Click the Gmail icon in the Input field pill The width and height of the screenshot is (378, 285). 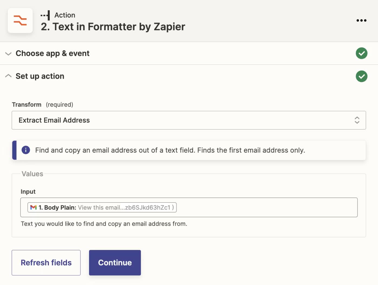tap(33, 207)
